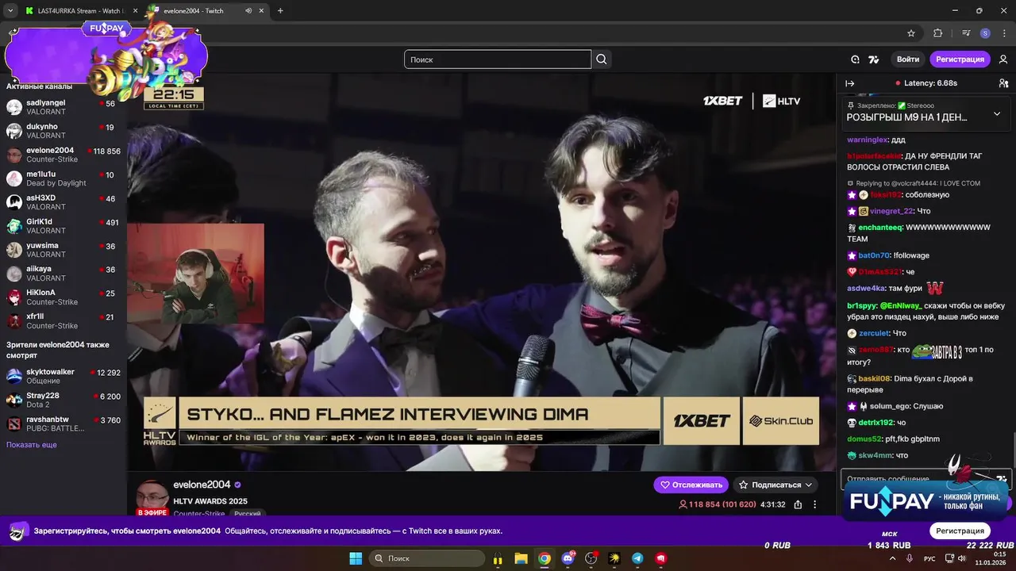Click the zerculet username in chat
Viewport: 1016px width, 571px height.
pos(874,333)
